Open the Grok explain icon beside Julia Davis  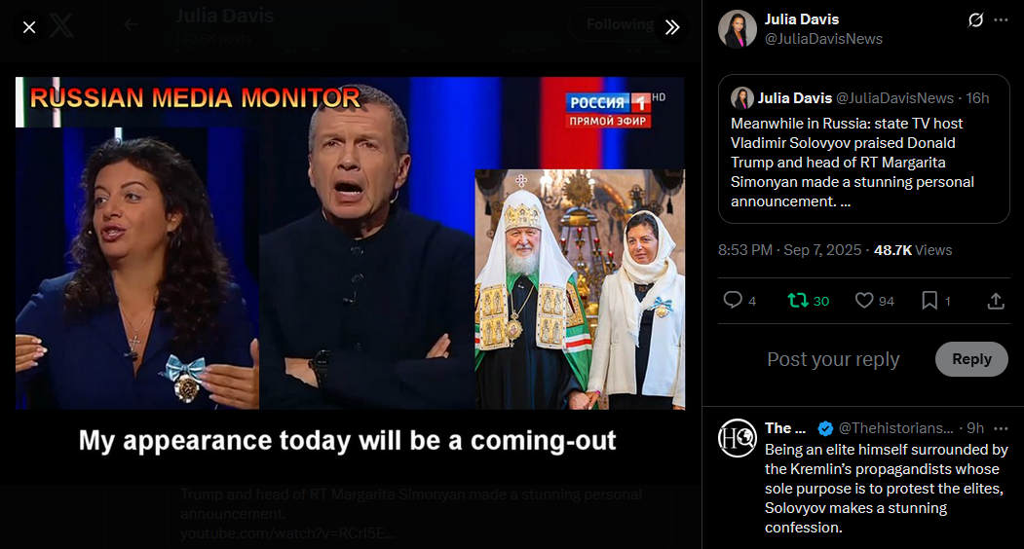[975, 20]
